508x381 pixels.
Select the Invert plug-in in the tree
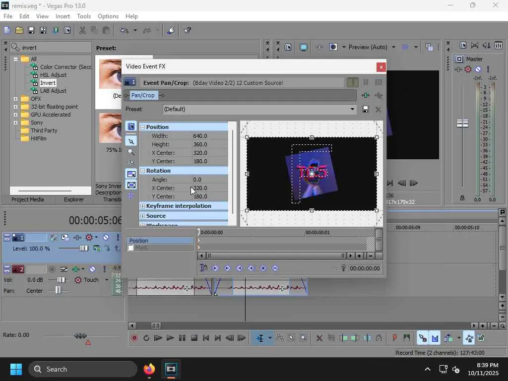click(48, 83)
